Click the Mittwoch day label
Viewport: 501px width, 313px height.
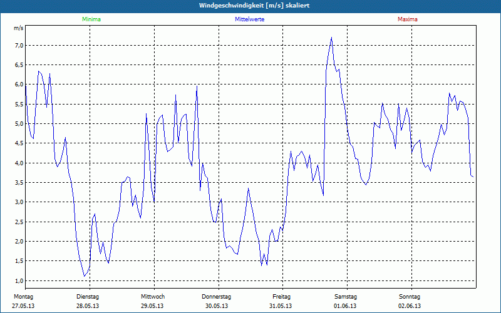click(x=153, y=297)
